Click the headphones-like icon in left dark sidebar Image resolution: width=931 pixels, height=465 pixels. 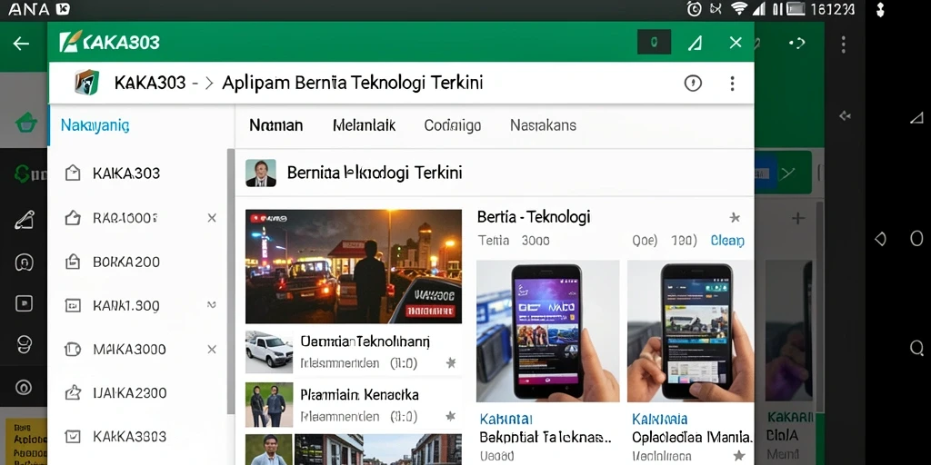pyautogui.click(x=24, y=262)
